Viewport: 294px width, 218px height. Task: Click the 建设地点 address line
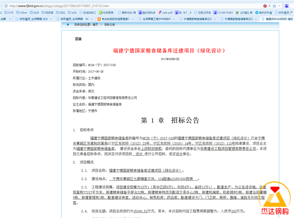coord(140,179)
